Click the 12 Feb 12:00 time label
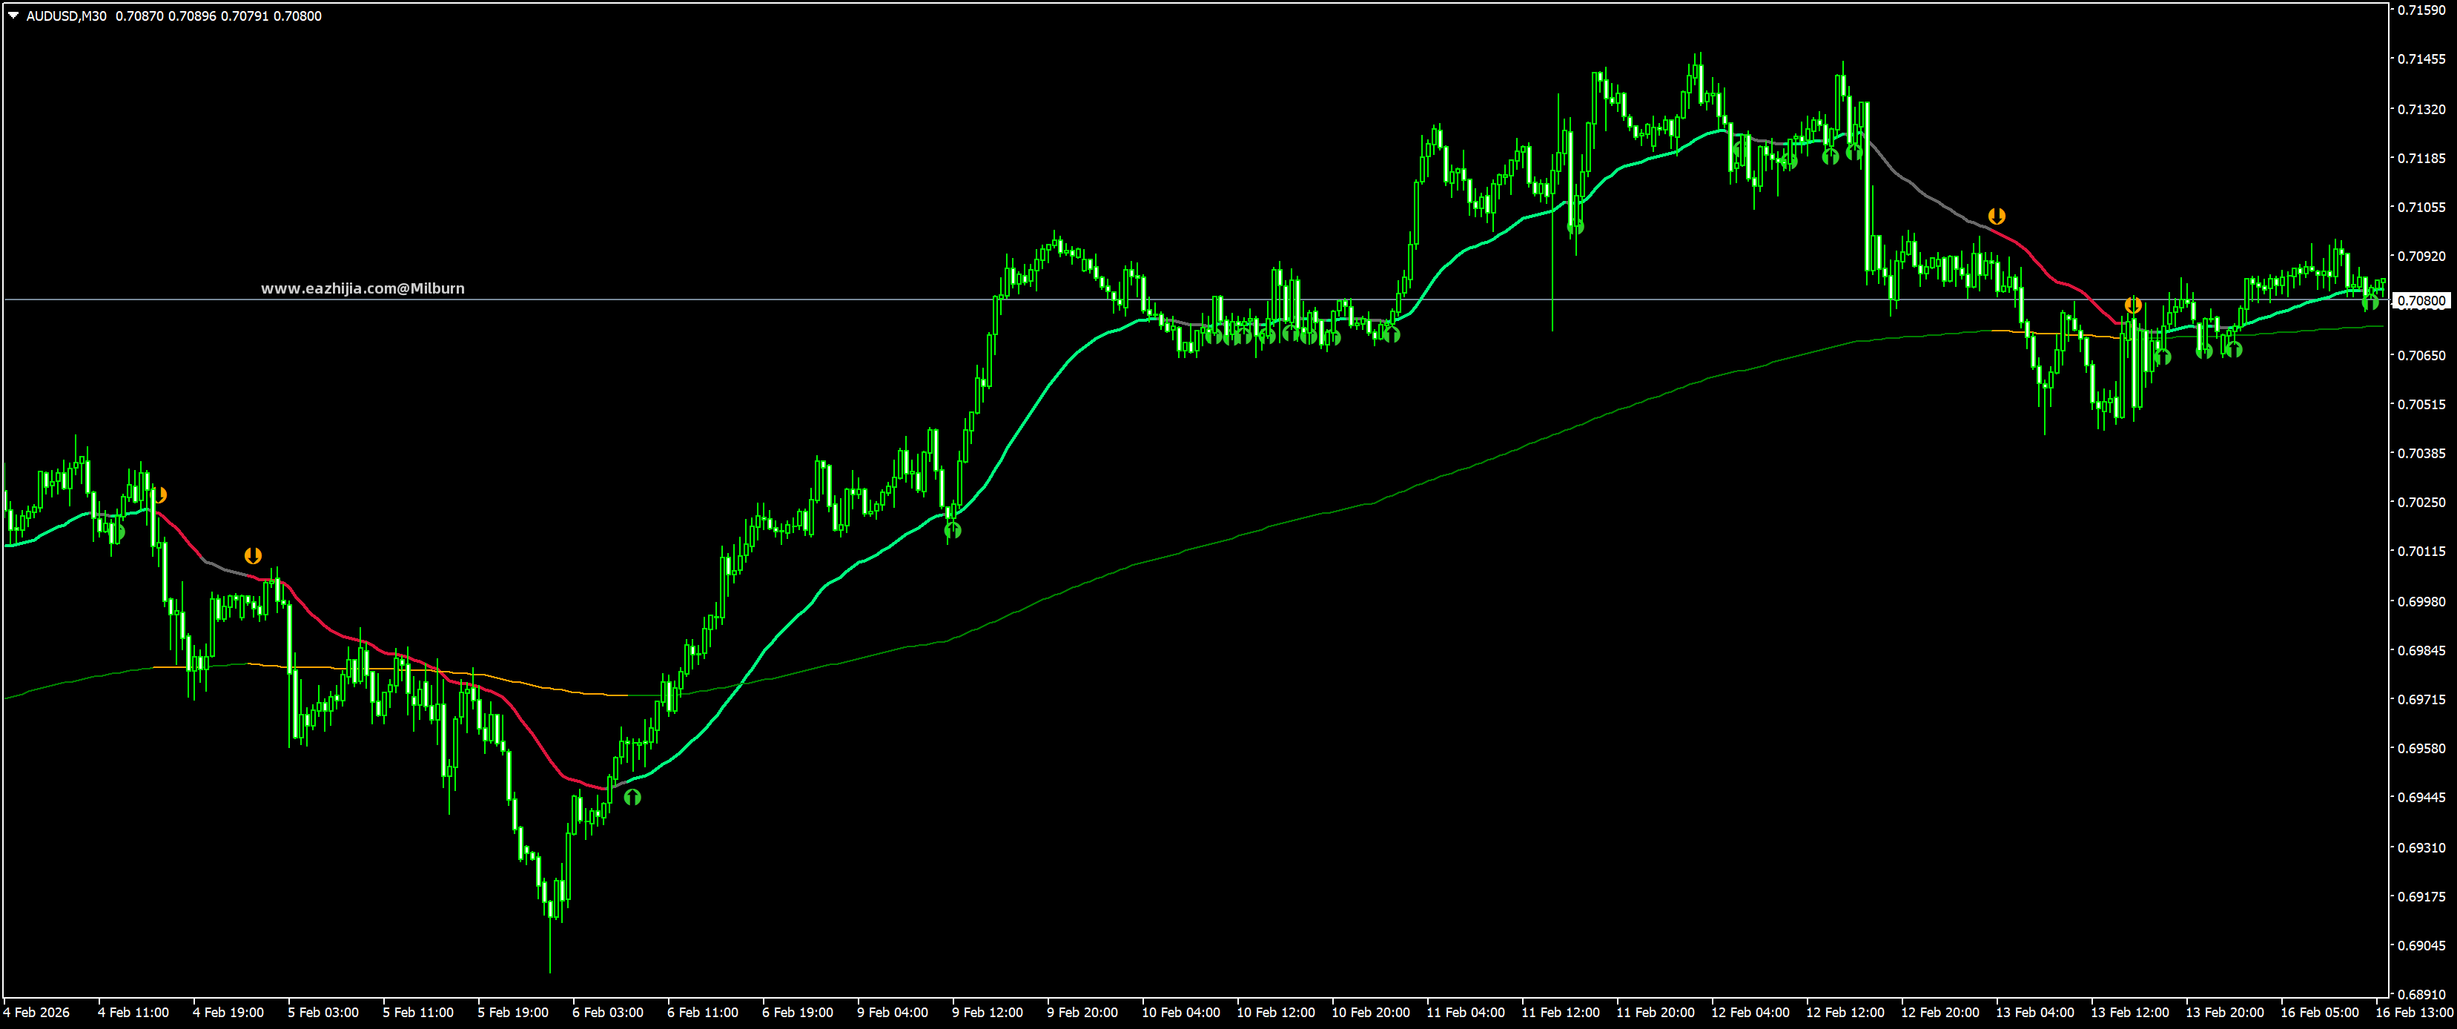 [1845, 1013]
